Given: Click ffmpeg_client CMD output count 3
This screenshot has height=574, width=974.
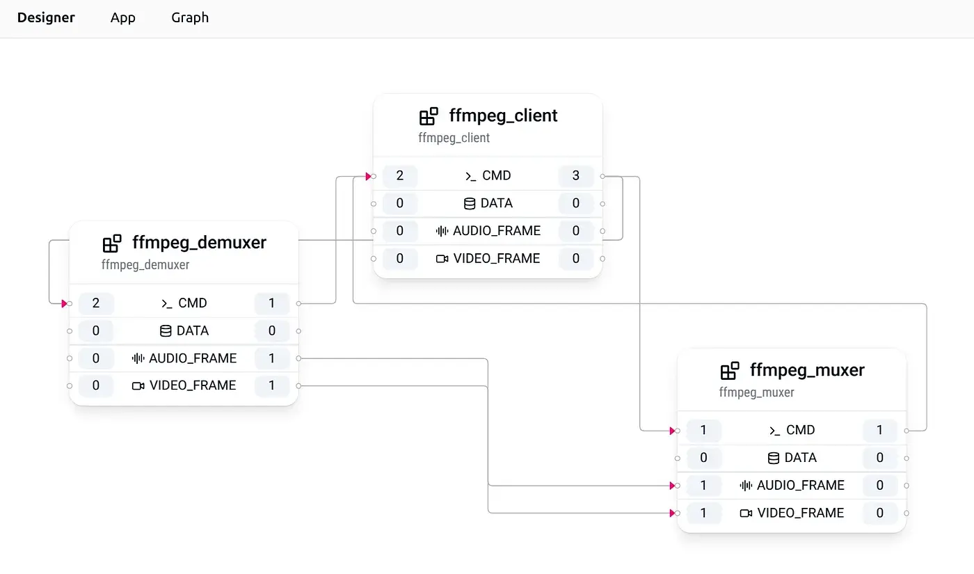Looking at the screenshot, I should [576, 176].
